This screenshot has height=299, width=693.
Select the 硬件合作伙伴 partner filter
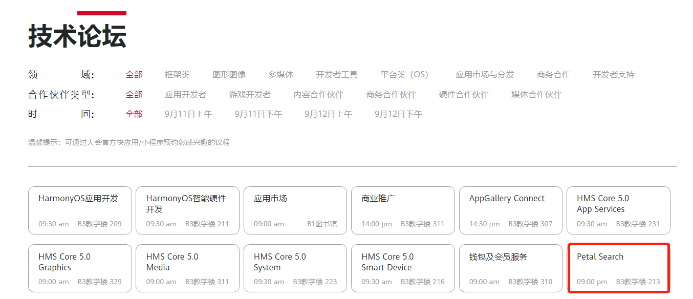coord(464,95)
